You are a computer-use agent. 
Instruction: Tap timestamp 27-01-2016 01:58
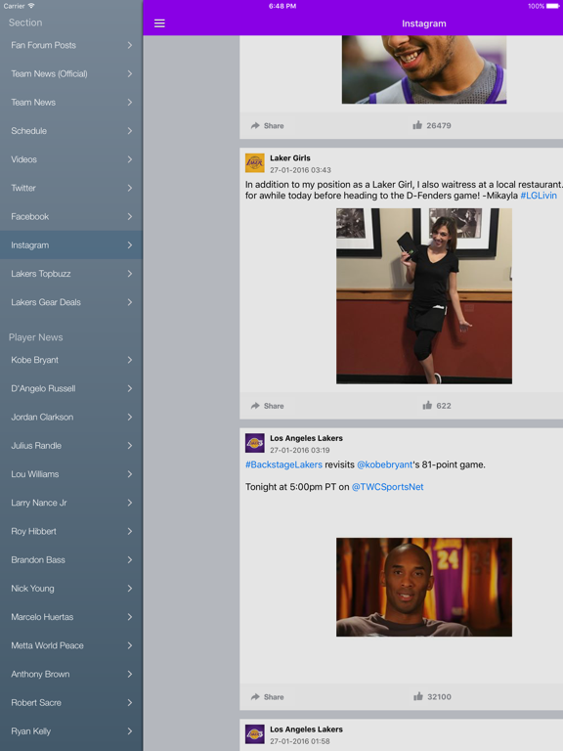coord(300,741)
